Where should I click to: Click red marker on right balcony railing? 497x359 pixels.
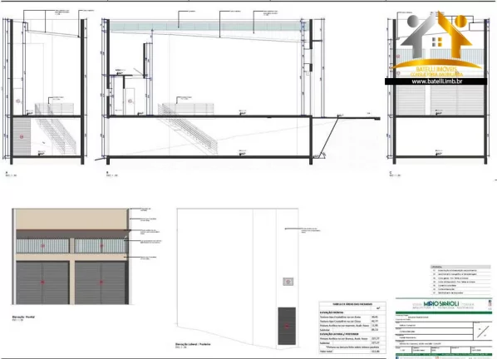101,246
